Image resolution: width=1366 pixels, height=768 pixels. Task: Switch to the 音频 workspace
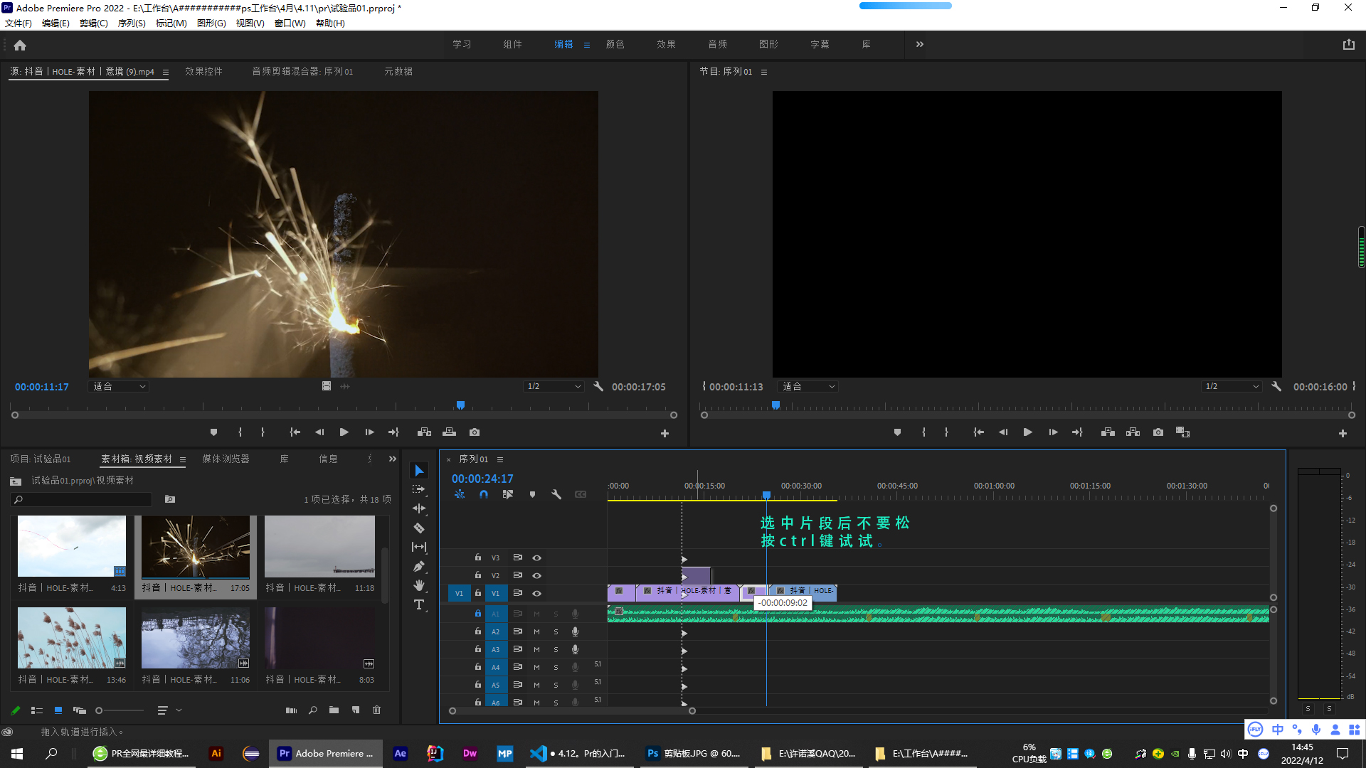click(x=718, y=44)
